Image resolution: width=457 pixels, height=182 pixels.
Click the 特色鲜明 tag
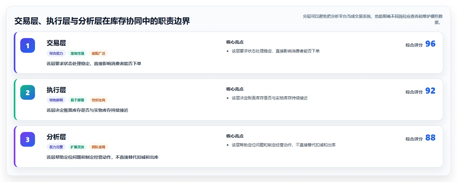pos(56,100)
